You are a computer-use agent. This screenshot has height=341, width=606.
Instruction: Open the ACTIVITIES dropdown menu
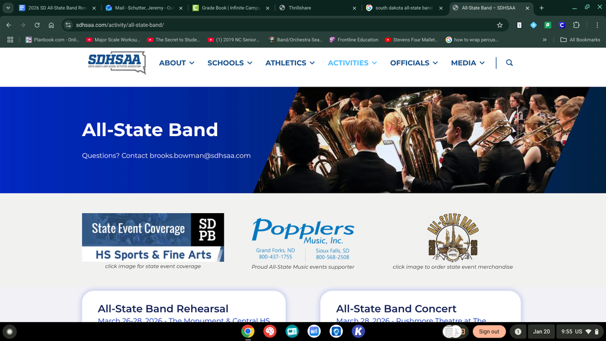click(x=352, y=63)
